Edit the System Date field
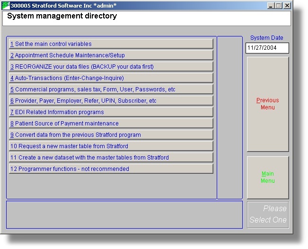This screenshot has width=308, height=249. pos(267,48)
